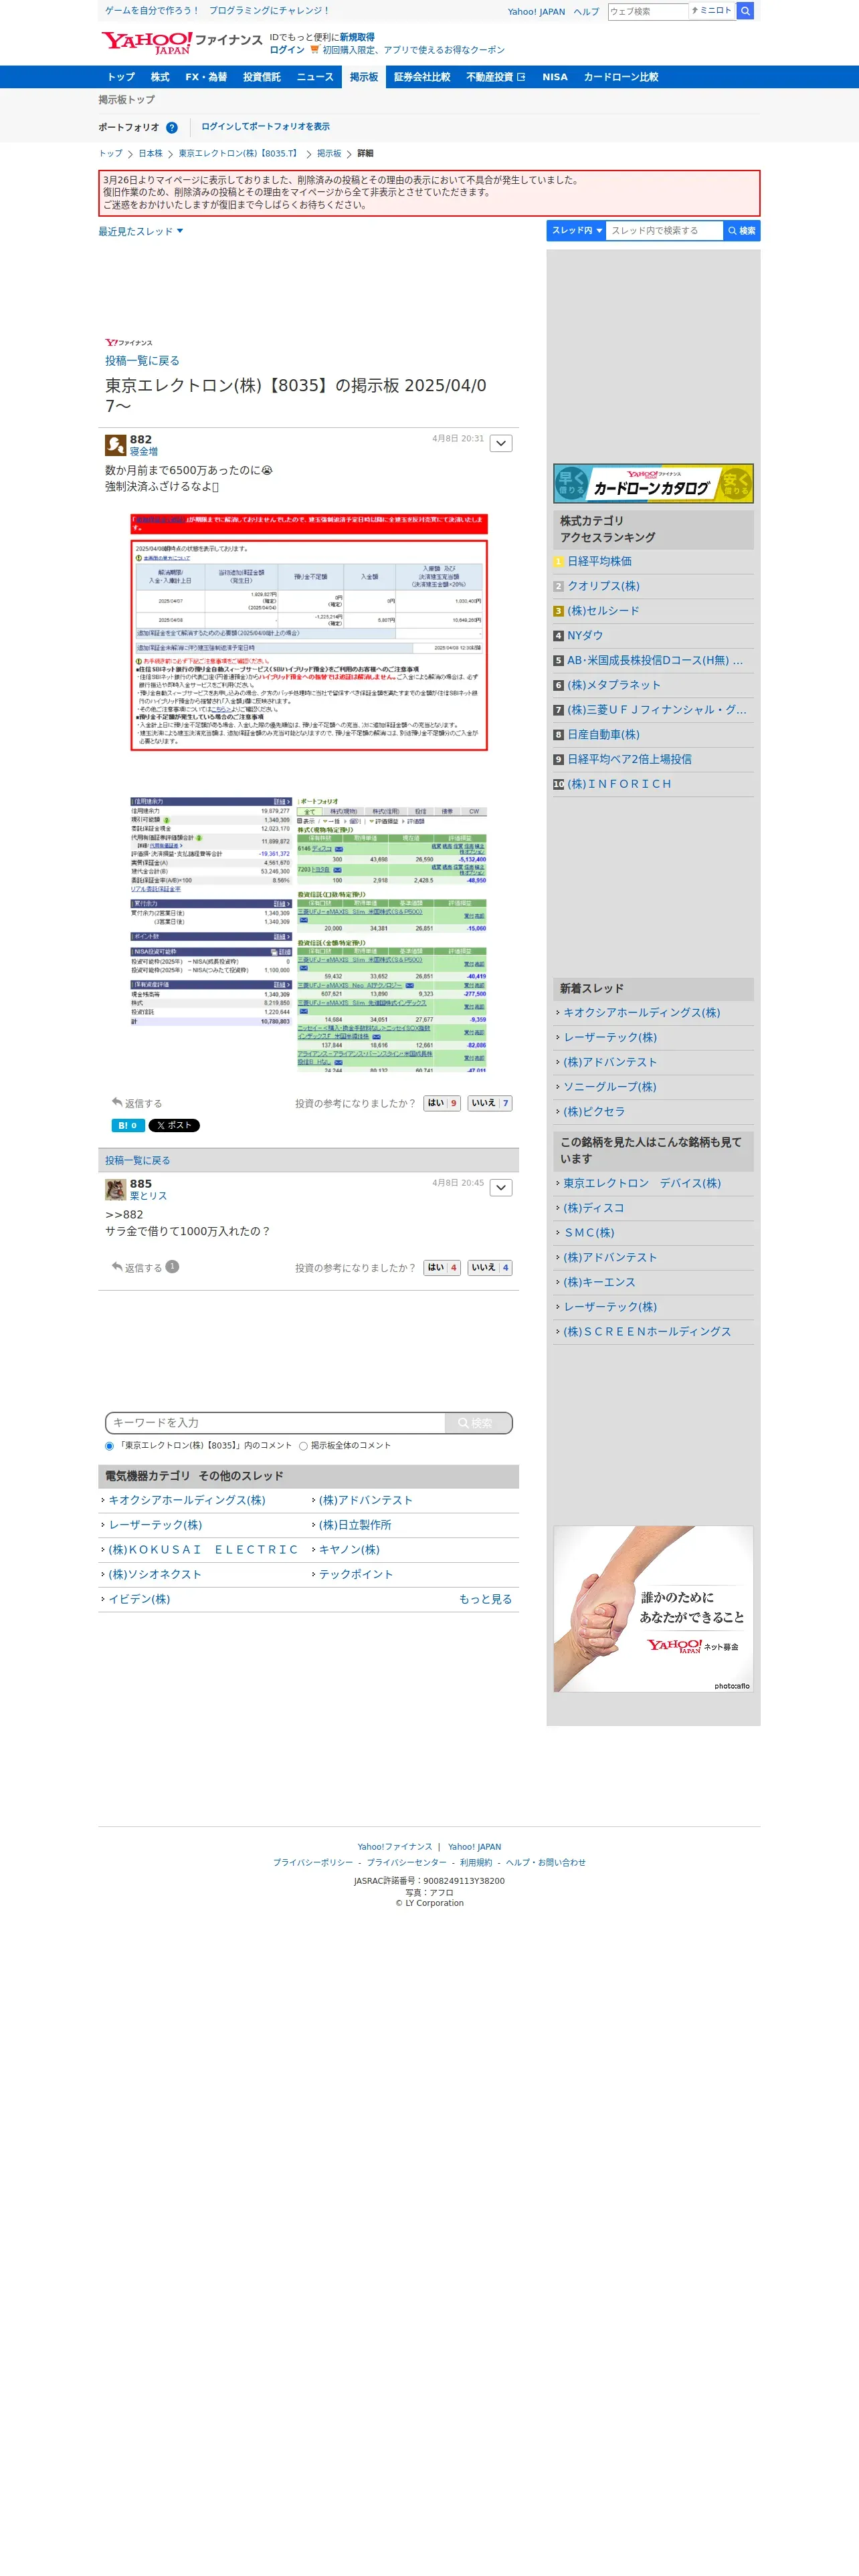Select the 掲示板 nav tab
The image size is (859, 2576).
364,77
